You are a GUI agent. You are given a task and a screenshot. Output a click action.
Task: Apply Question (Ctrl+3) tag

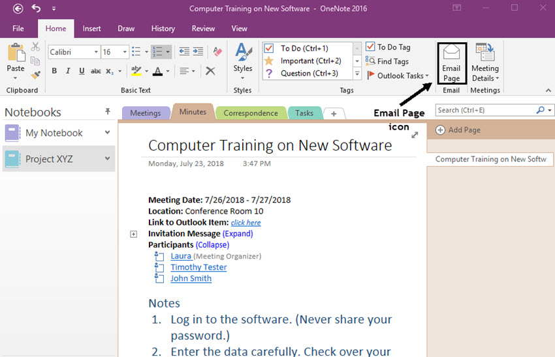(x=308, y=74)
